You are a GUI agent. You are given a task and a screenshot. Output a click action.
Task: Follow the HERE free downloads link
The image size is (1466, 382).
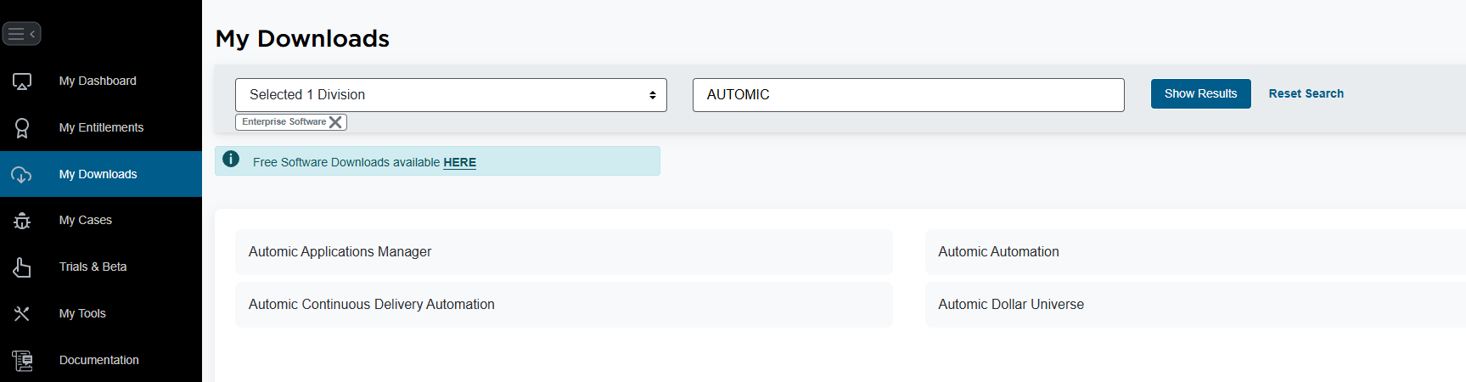point(459,162)
